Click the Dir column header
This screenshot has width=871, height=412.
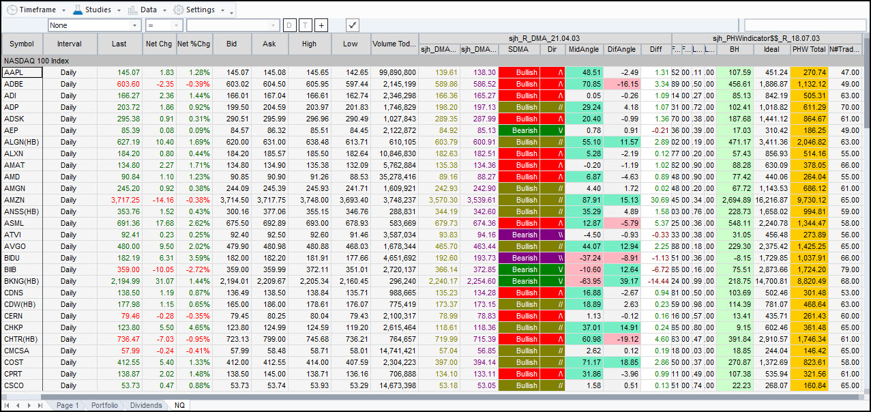tap(552, 49)
